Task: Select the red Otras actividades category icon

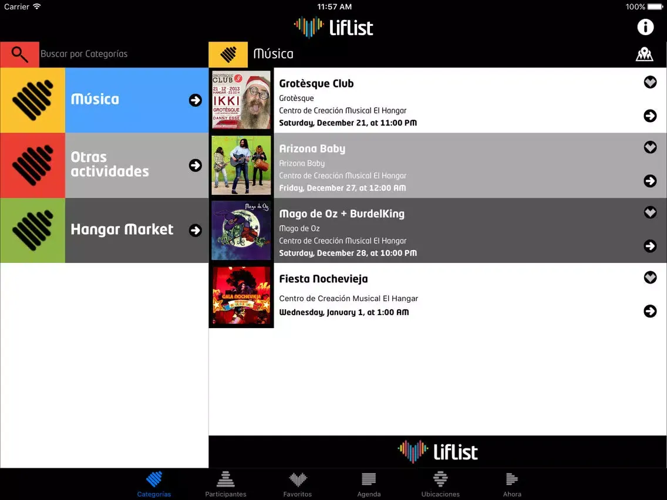Action: (33, 165)
